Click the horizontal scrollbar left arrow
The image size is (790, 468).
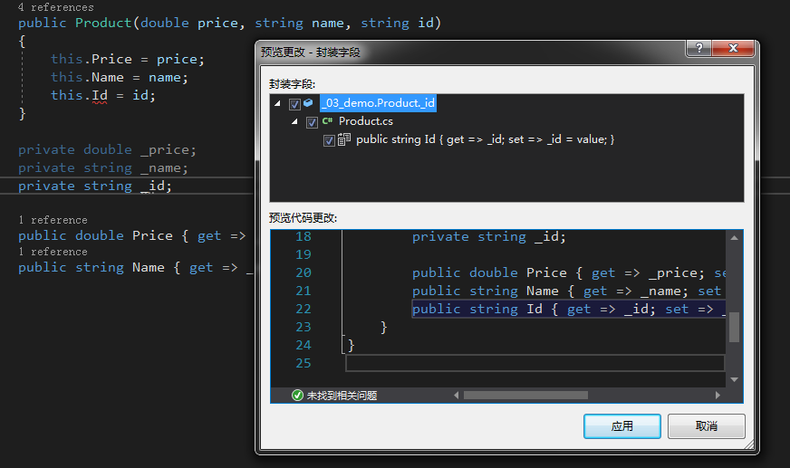pos(457,395)
